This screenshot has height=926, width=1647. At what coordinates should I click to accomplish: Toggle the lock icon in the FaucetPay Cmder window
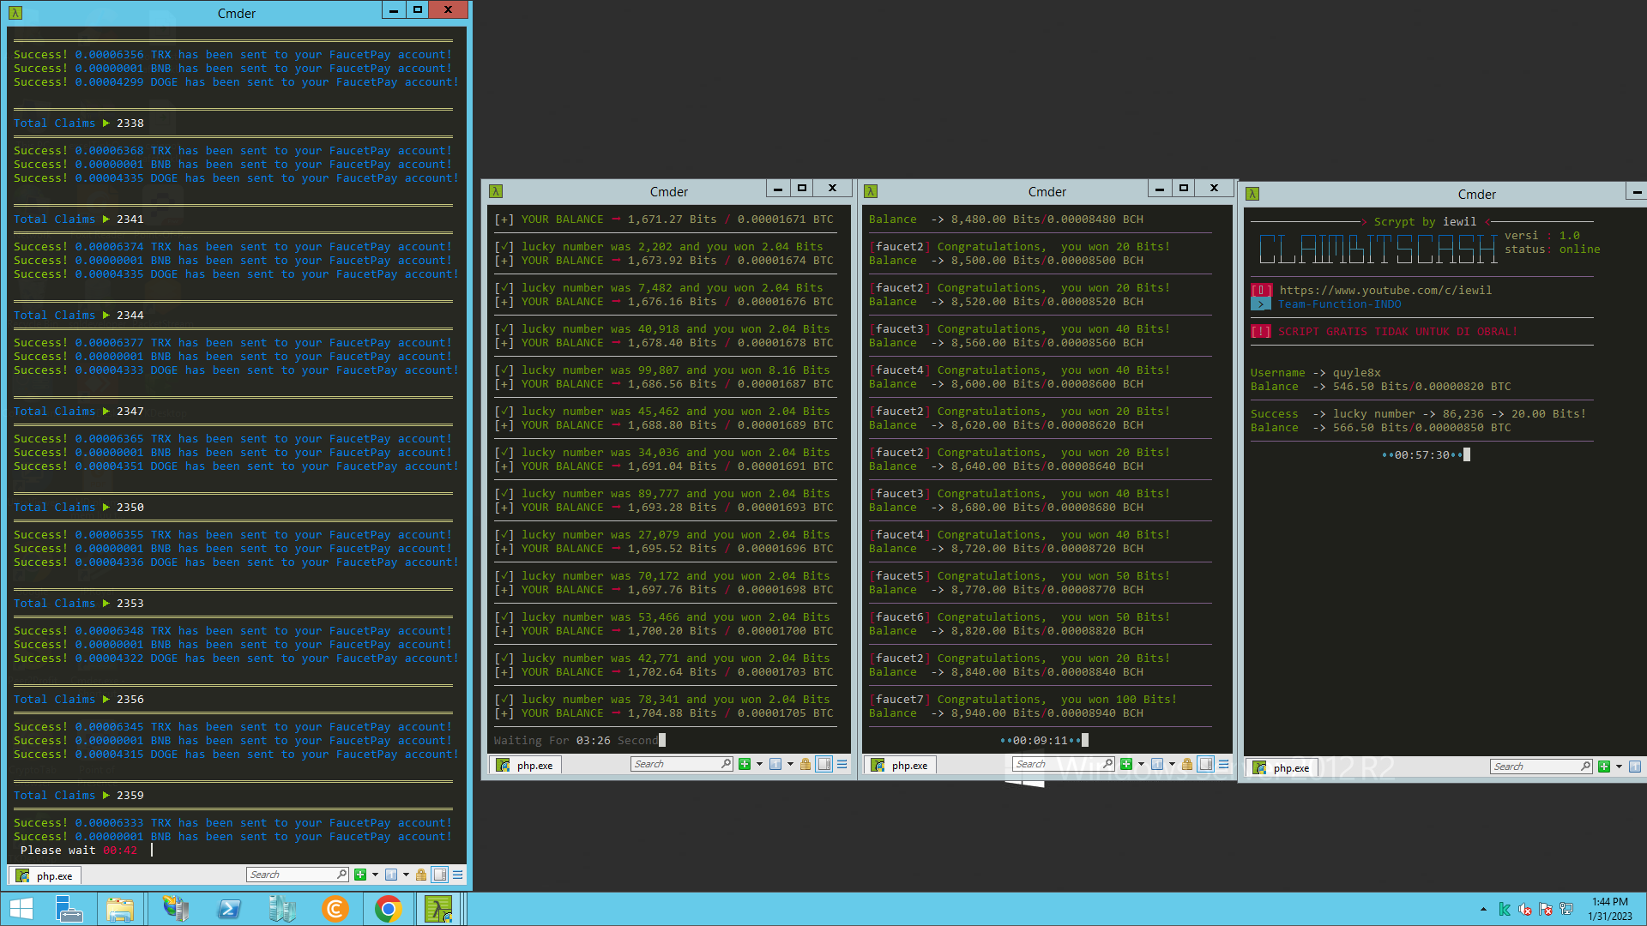(x=421, y=875)
